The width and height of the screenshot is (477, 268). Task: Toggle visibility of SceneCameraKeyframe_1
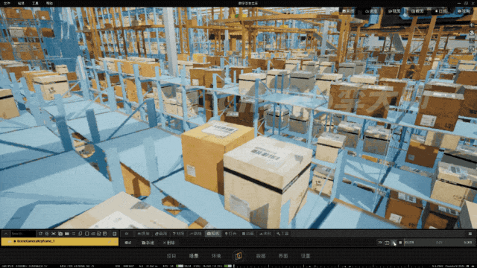click(x=10, y=241)
